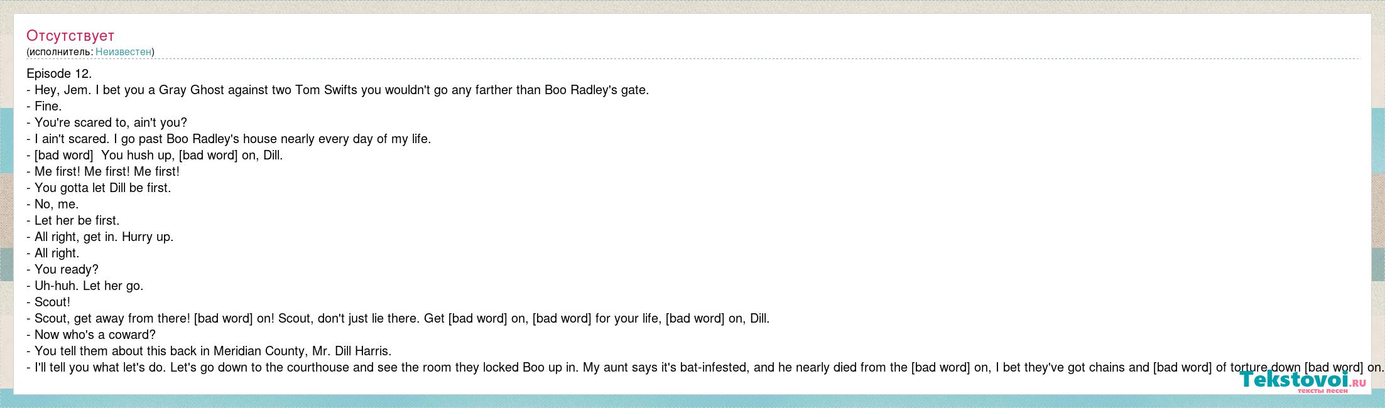The width and height of the screenshot is (1385, 408).
Task: Click the 'Now who's a coward?' line
Action: (x=91, y=335)
